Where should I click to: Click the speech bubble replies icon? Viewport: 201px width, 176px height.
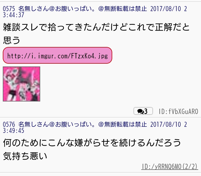140,111
